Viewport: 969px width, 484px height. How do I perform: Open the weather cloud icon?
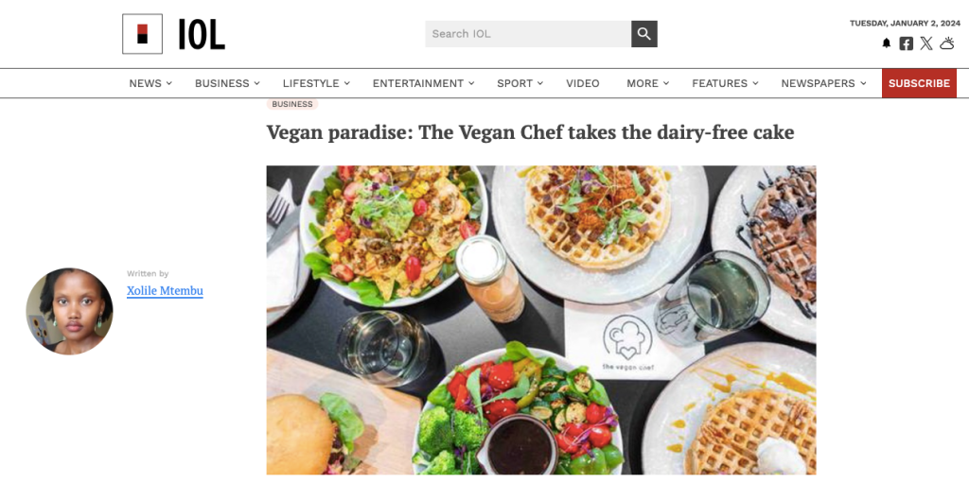(946, 43)
